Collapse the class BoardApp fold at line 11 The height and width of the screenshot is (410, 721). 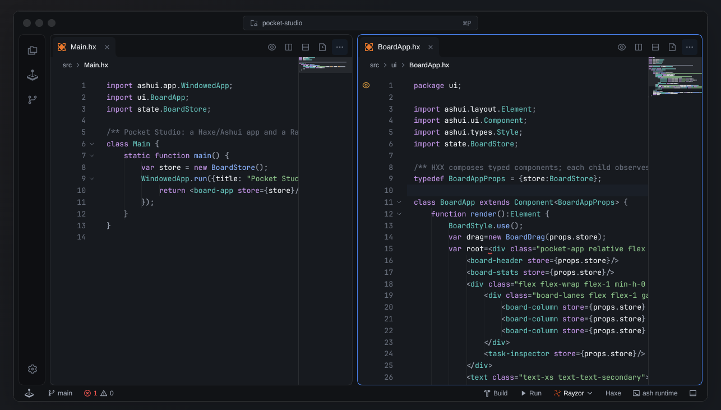point(399,202)
